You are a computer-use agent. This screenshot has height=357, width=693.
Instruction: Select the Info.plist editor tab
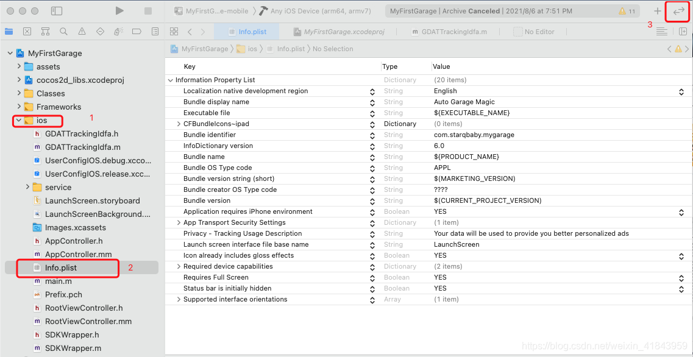click(247, 31)
